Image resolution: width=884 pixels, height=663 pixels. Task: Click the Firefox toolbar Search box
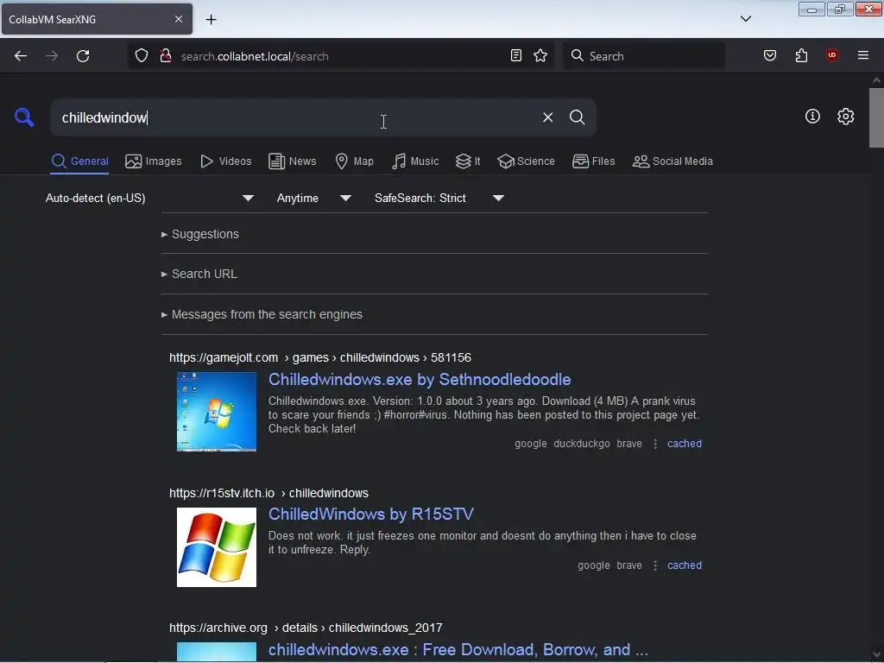(x=644, y=56)
